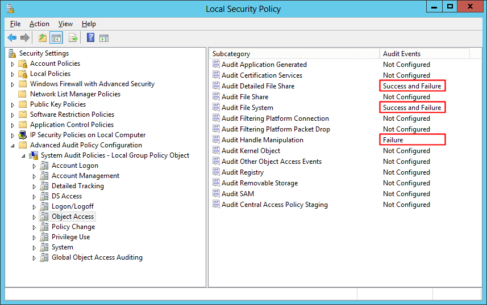Click the Export List toolbar icon
The image size is (487, 305).
coord(73,38)
